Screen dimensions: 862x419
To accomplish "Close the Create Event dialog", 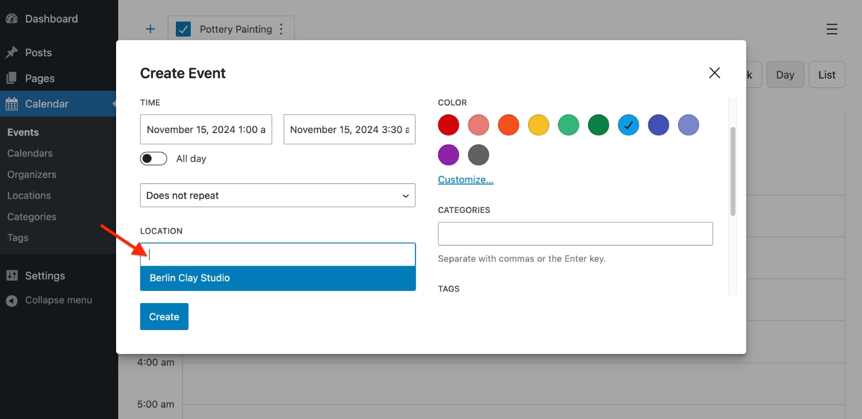I will (x=714, y=72).
